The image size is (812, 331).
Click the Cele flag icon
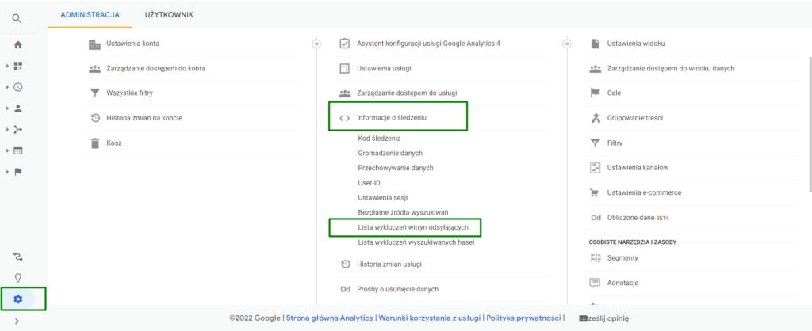595,93
